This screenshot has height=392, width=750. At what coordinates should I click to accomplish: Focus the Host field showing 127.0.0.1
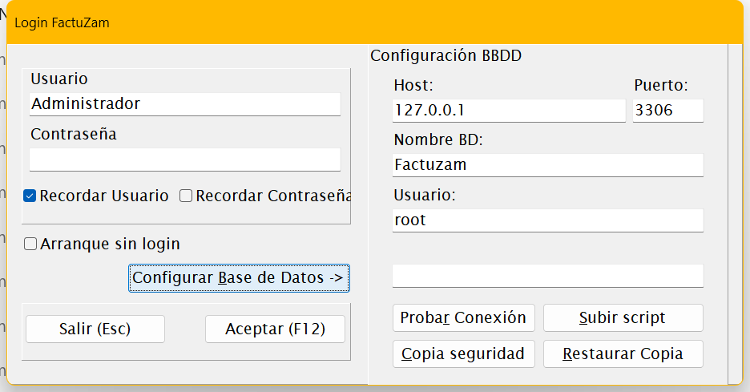click(x=509, y=111)
